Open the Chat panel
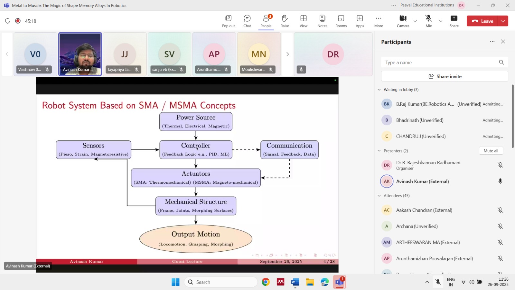Viewport: 515px width, 290px height. (247, 21)
